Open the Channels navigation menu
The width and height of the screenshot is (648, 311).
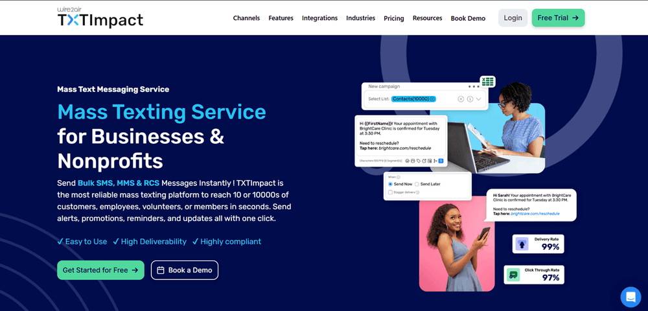(x=246, y=18)
